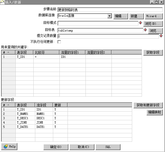This screenshot has height=152, width=165.
Task: Click the 提交记录数量 input field
Action: [x=108, y=36]
